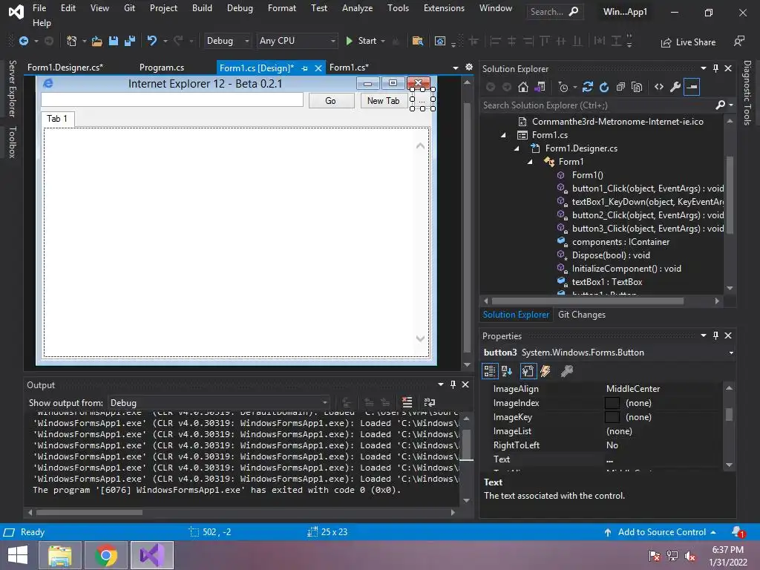760x570 pixels.
Task: Open Properties wrench in Solution Explorer
Action: tap(675, 87)
